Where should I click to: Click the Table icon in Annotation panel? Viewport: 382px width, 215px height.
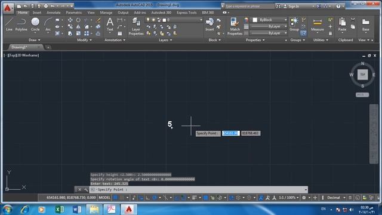(x=119, y=33)
